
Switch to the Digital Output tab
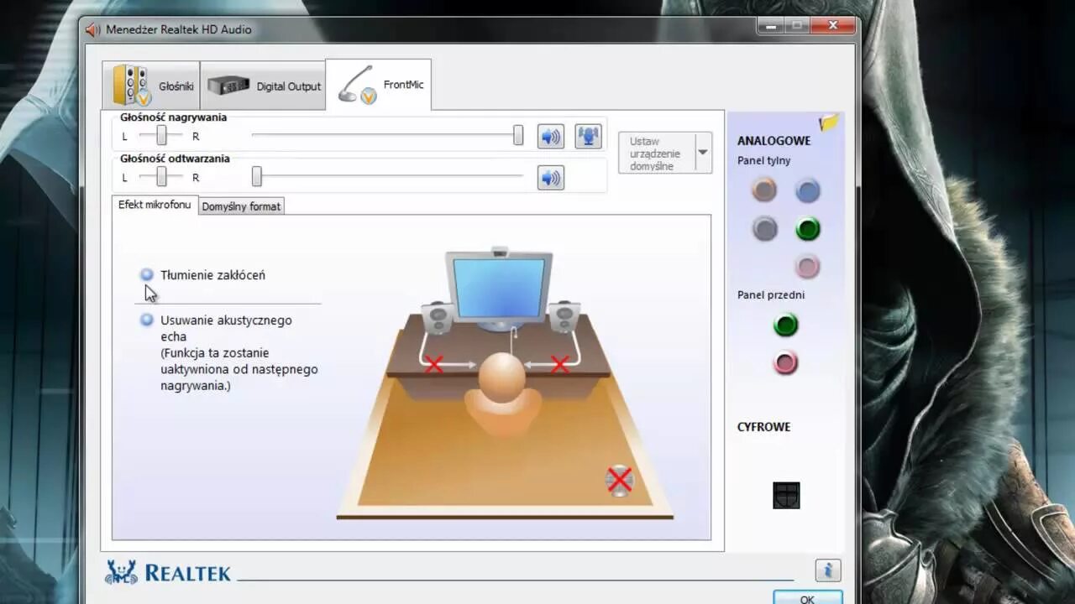click(x=263, y=86)
